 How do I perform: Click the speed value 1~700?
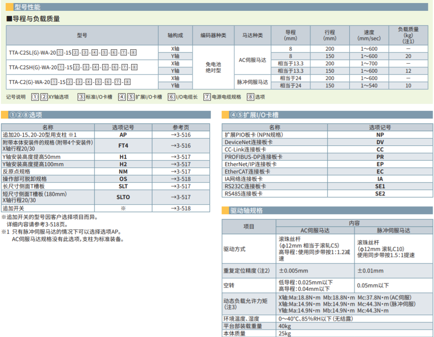pyautogui.click(x=369, y=64)
